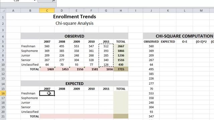
Task: Click the OBSERVED section heading
Action: click(74, 36)
